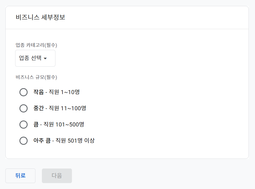
Task: Click the 비즈니스 세부정보 heading
Action: (x=40, y=18)
